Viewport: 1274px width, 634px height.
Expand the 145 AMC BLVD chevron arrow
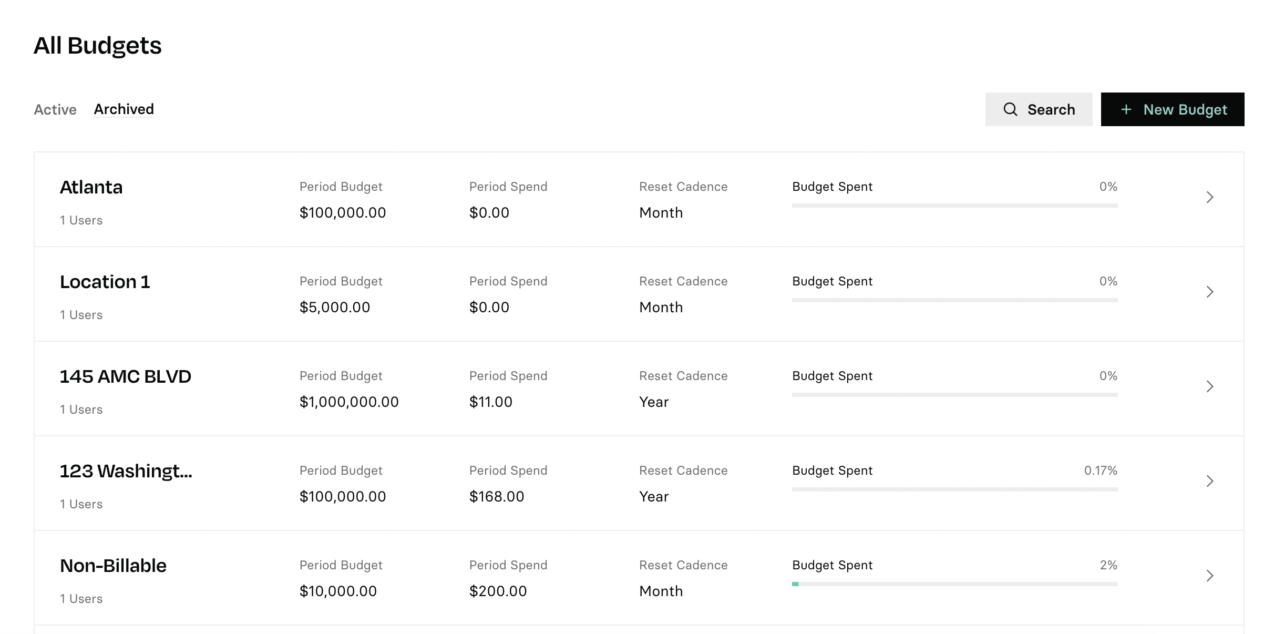click(1210, 386)
